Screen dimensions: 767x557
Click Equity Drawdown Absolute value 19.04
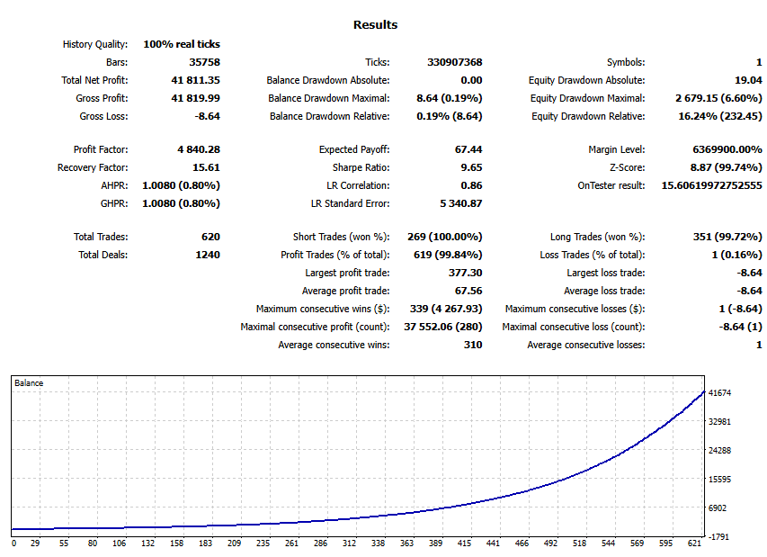748,80
